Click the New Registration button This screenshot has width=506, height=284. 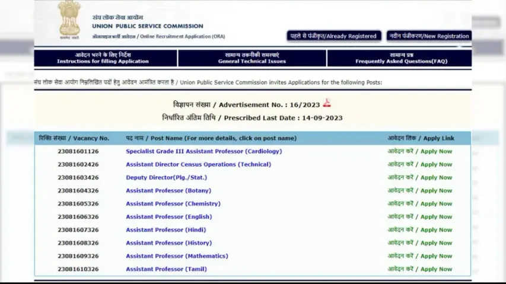429,36
